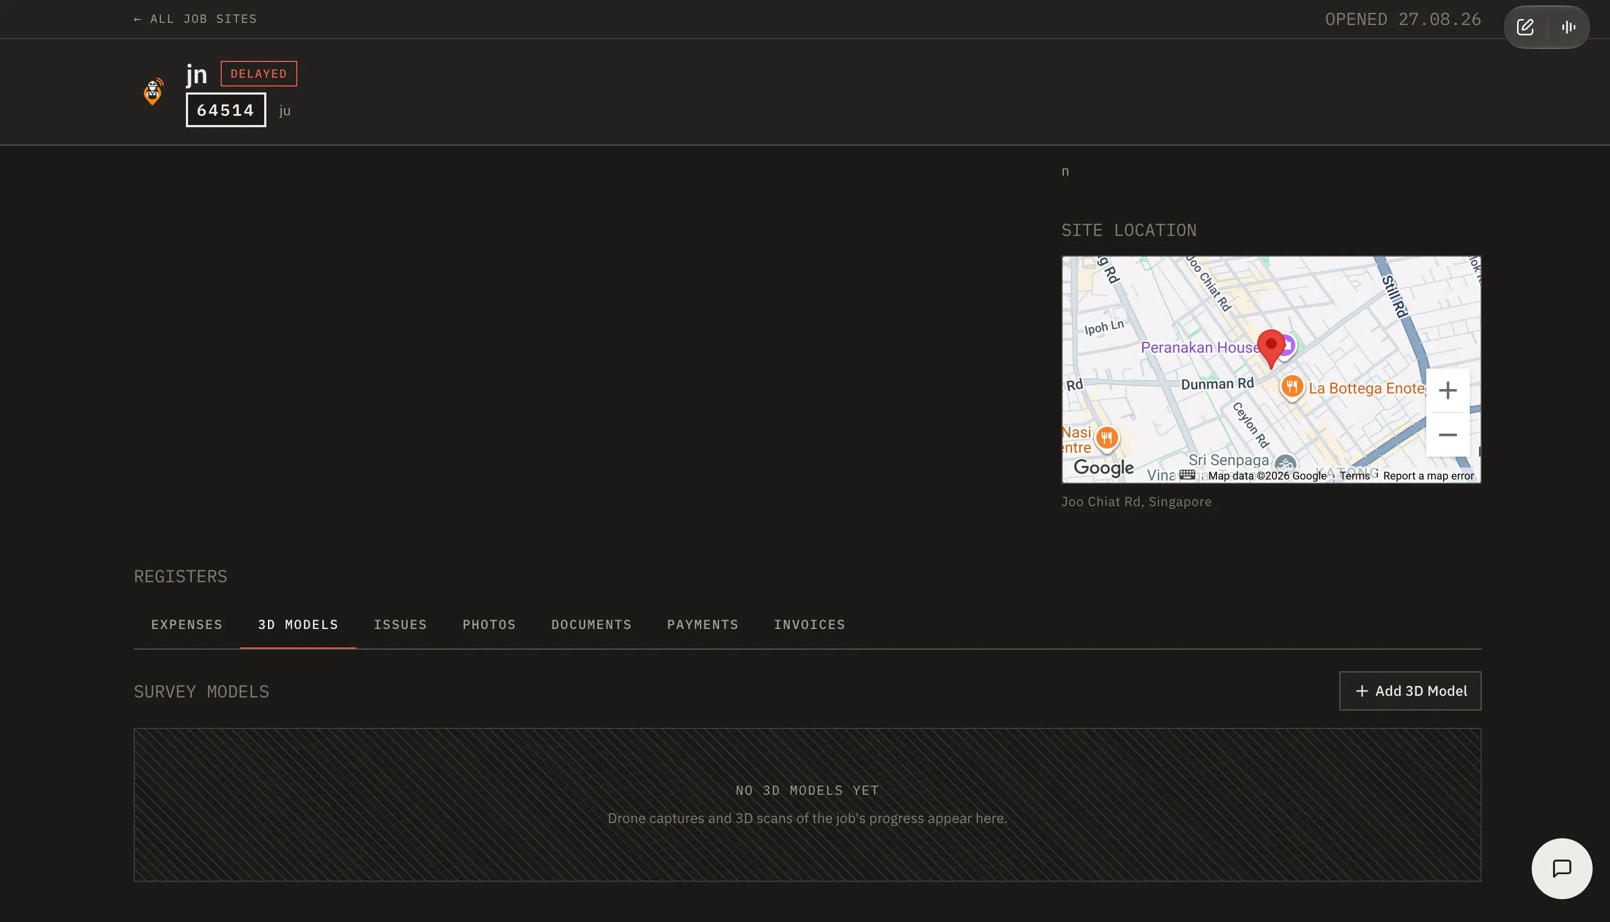The width and height of the screenshot is (1610, 922).
Task: Switch to the Expenses tab
Action: pos(187,625)
